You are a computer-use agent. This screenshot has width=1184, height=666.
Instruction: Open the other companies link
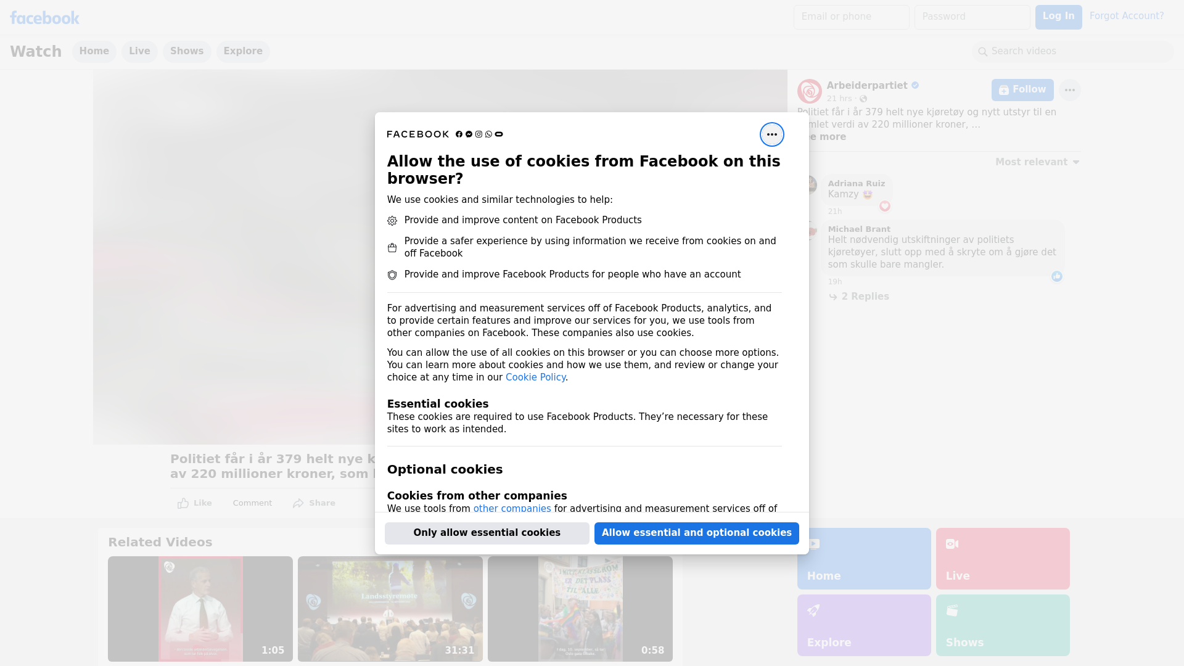point(512,509)
